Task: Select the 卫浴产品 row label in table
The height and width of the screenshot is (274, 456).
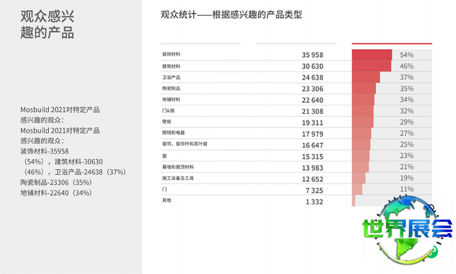Action: pyautogui.click(x=171, y=77)
